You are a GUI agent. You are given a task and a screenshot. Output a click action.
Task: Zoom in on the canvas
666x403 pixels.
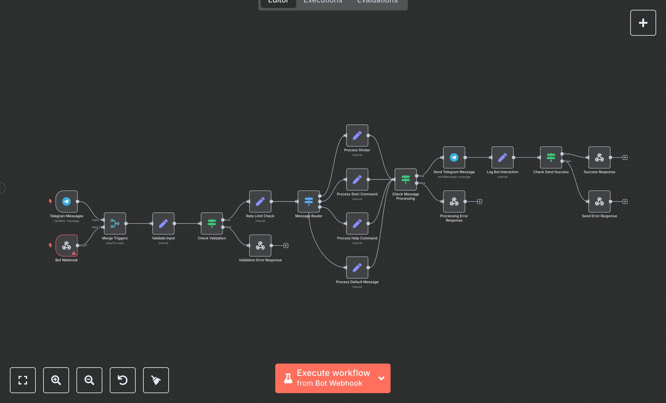pos(56,380)
